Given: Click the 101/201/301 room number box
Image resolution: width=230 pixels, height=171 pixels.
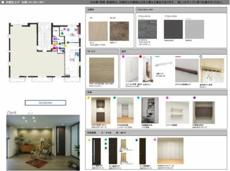Looking at the screenshot, I should (45, 102).
